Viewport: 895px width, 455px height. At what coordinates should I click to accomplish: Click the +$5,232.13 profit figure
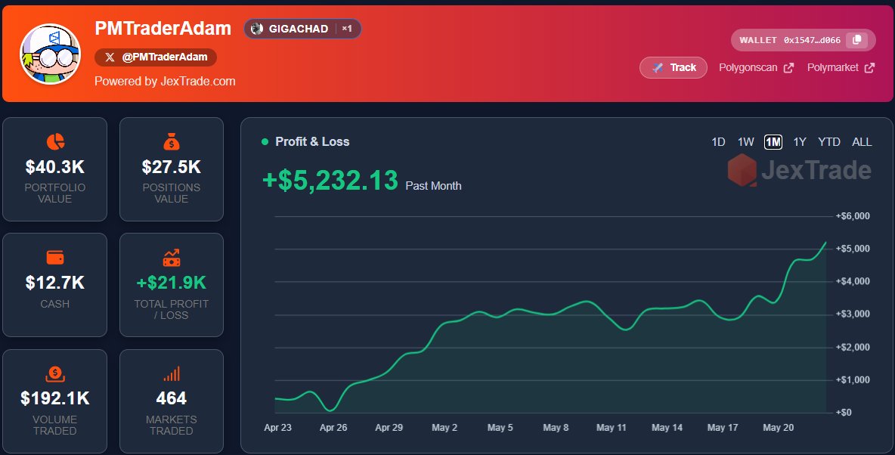[330, 181]
